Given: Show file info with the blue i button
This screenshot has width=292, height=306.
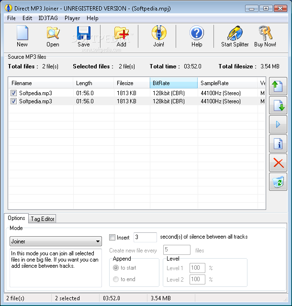Looking at the screenshot, I should (278, 143).
